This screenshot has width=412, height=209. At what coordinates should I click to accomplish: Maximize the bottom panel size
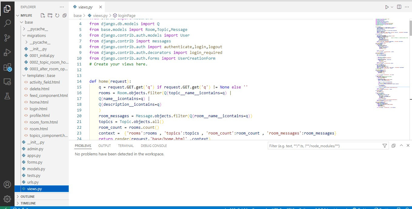point(401,146)
